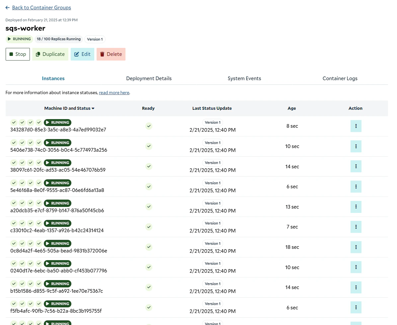Go back to Container Groups link
This screenshot has width=397, height=325.
click(41, 8)
